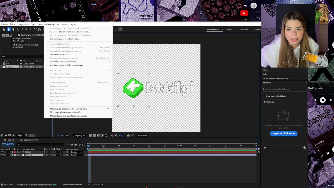Click the new folder icon in Project panel

click(x=6, y=135)
